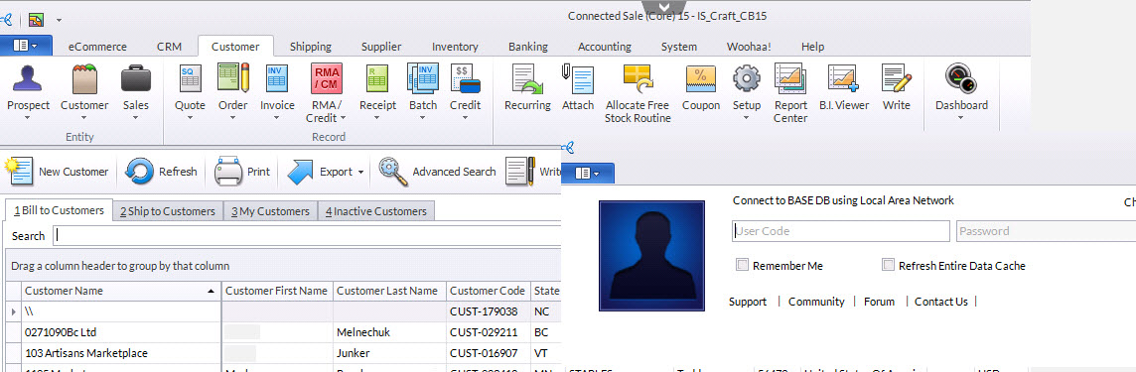Expand the Setup dropdown arrow

[746, 117]
